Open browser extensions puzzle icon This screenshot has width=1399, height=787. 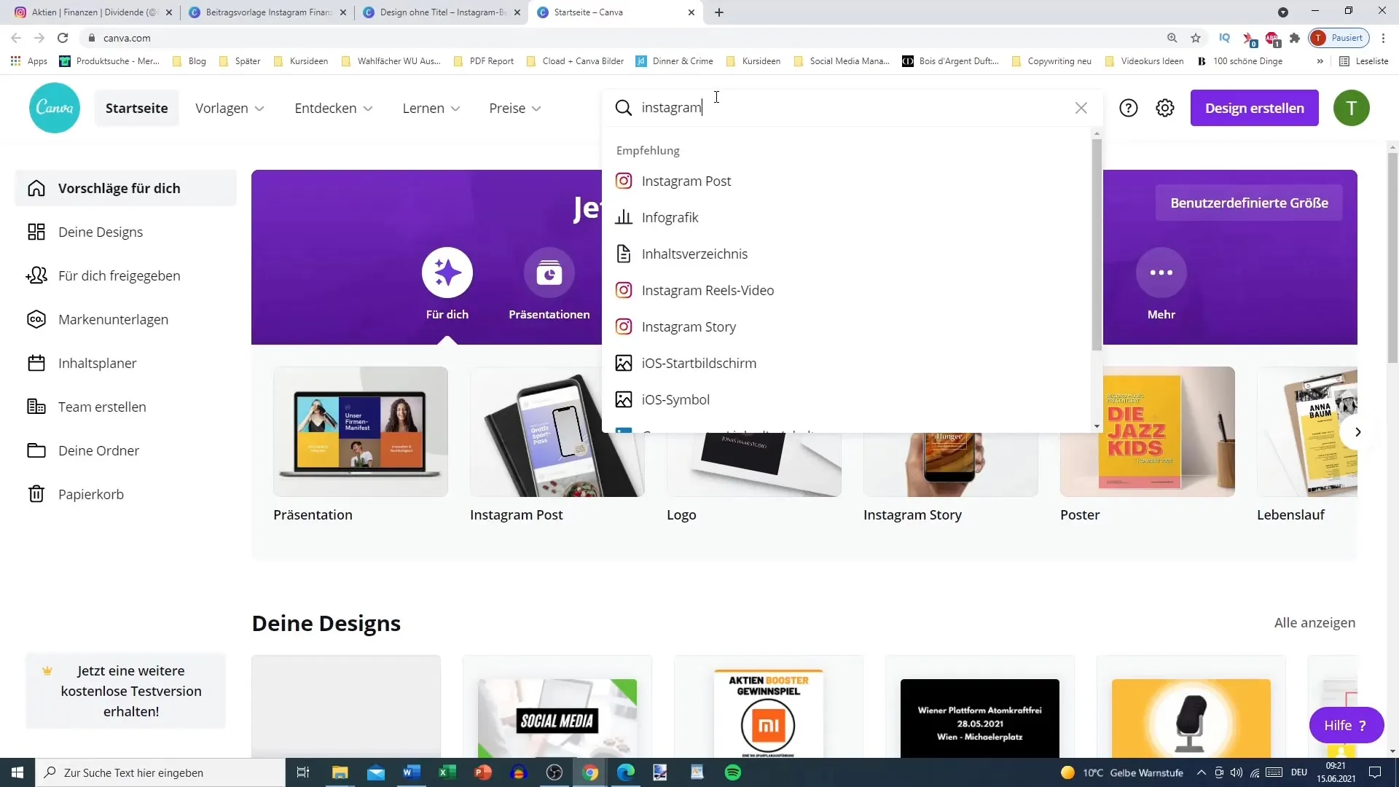tap(1295, 38)
